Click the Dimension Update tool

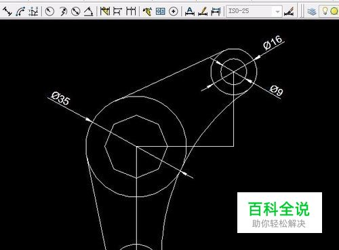point(216,11)
